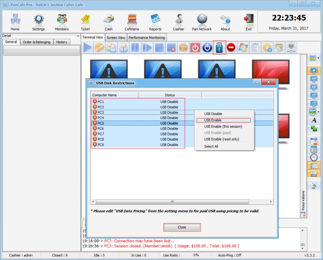Click the horizontal scrollbar thumb in USB dialog
The height and width of the screenshot is (260, 323).
[172, 202]
